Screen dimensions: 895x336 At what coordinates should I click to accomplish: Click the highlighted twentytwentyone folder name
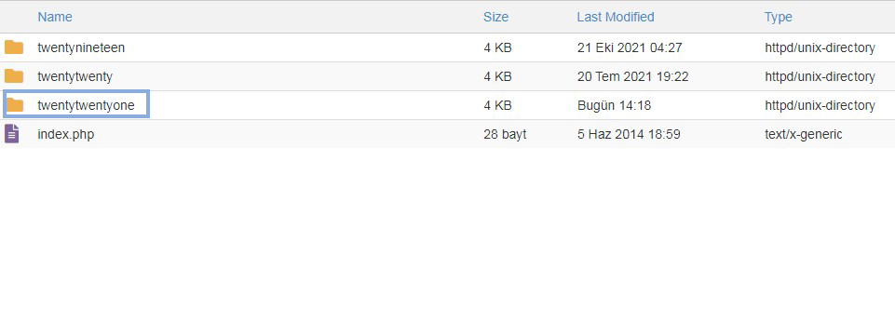(x=87, y=105)
